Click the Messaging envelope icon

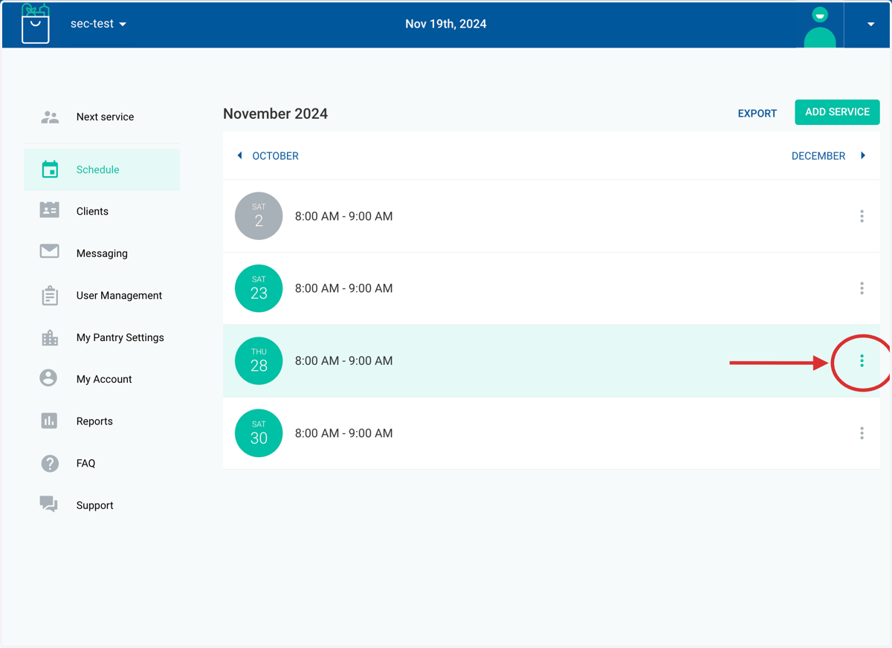pyautogui.click(x=50, y=252)
